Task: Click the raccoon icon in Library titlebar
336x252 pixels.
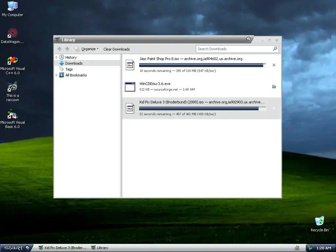Action: click(57, 40)
